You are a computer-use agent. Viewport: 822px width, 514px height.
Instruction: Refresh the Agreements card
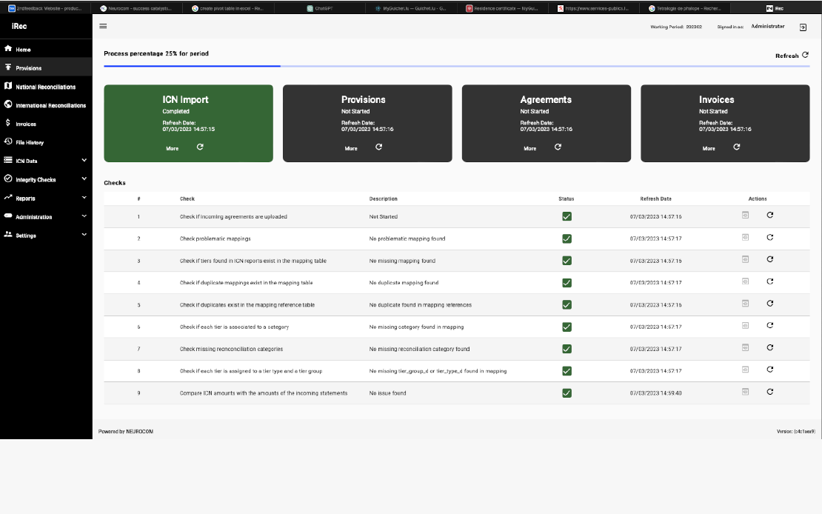pyautogui.click(x=558, y=147)
